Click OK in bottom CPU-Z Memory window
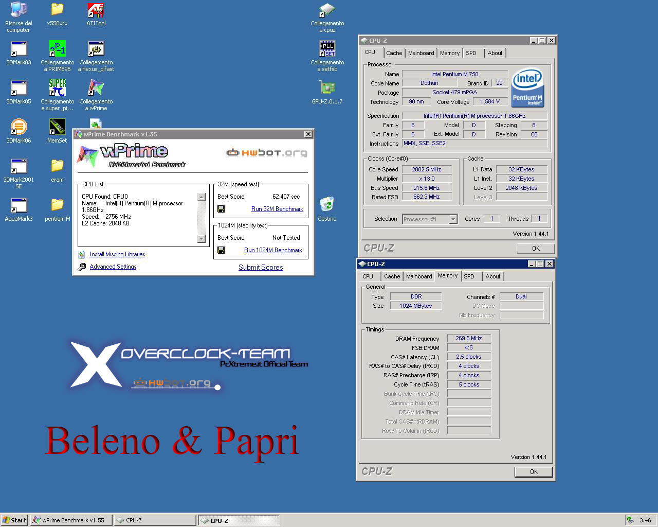This screenshot has height=527, width=658. pyautogui.click(x=534, y=471)
